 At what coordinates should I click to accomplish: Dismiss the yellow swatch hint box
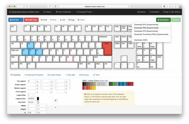(x=132, y=94)
